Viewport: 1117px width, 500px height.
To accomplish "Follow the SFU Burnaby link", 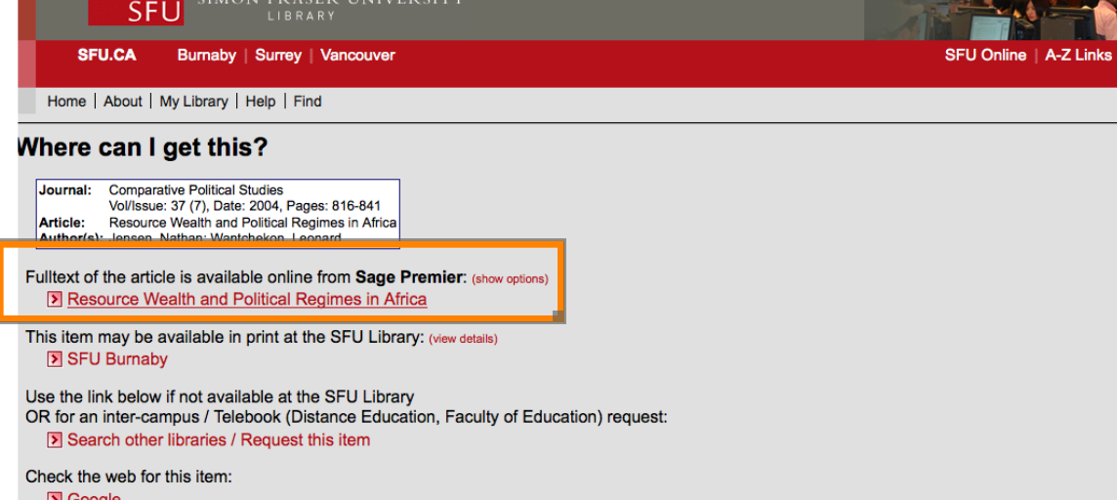I will 117,359.
